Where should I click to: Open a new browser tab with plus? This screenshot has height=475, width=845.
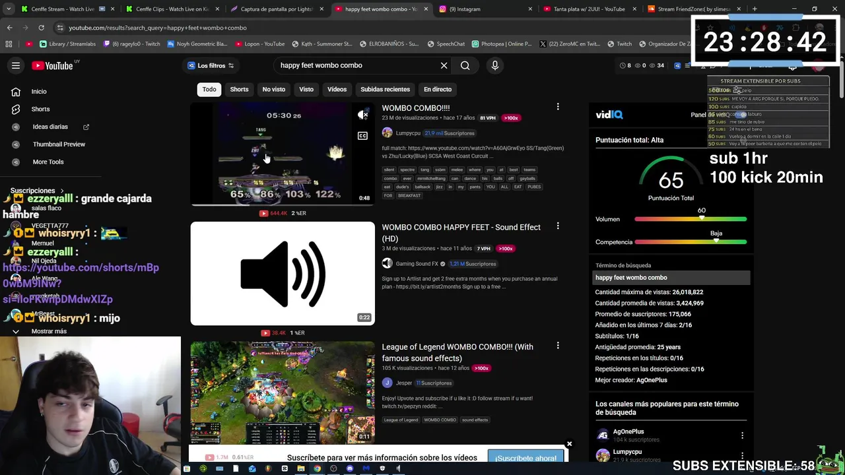point(755,9)
